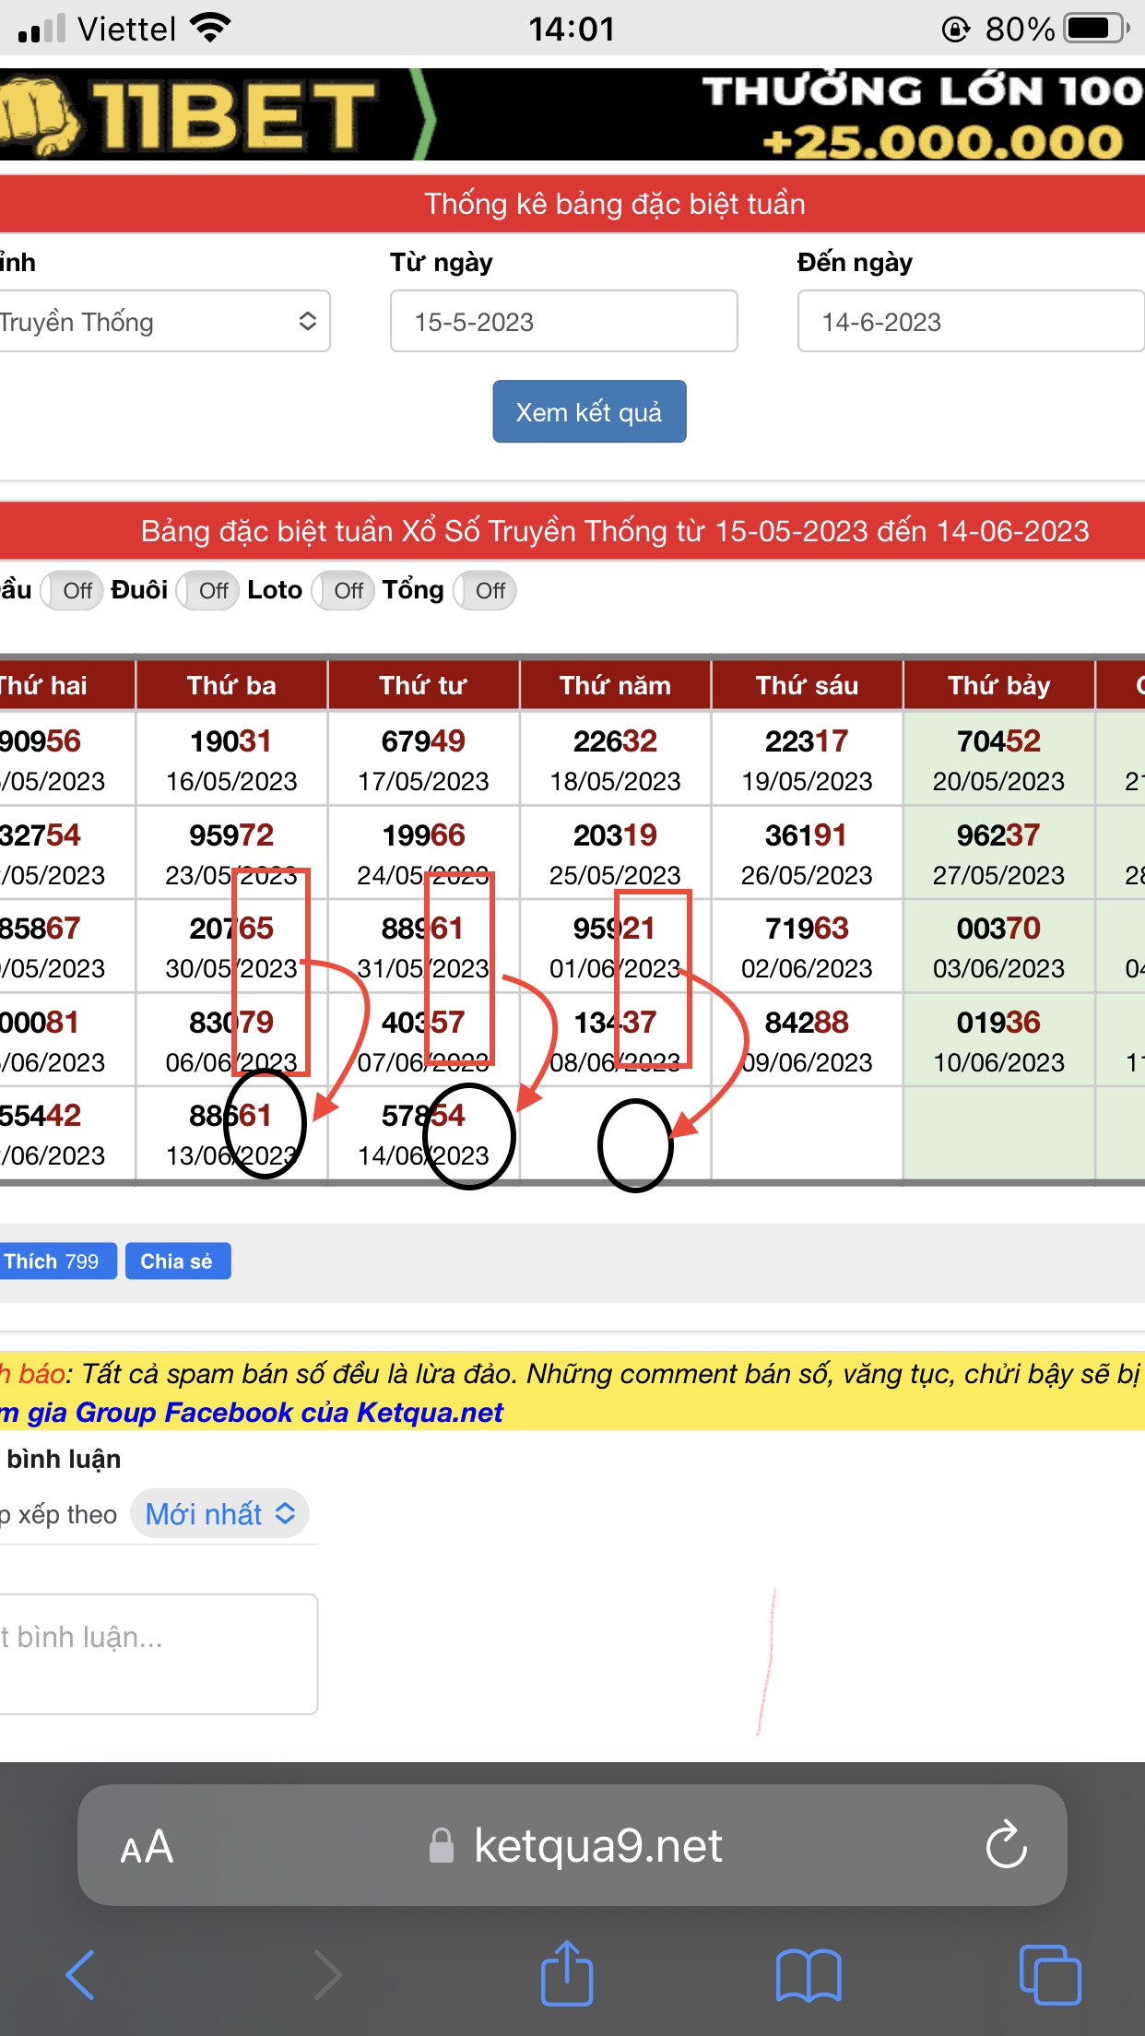1145x2036 pixels.
Task: Click the Xem kết quả button
Action: pos(589,411)
